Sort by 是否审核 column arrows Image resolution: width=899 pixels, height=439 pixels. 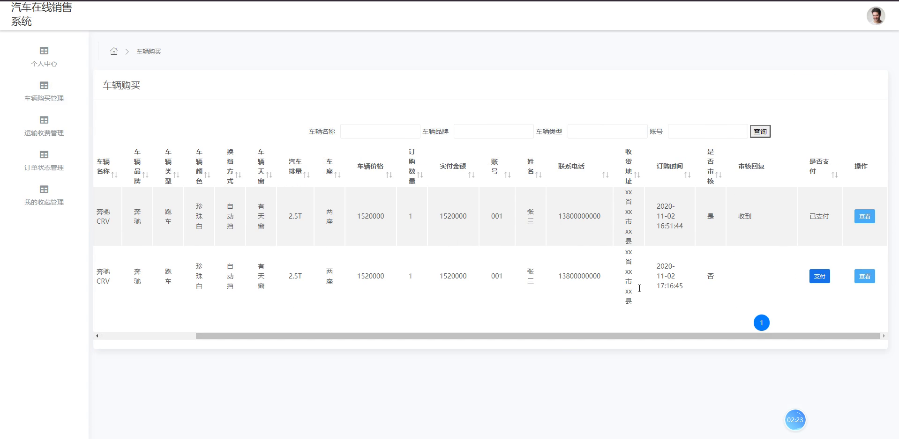pyautogui.click(x=719, y=175)
